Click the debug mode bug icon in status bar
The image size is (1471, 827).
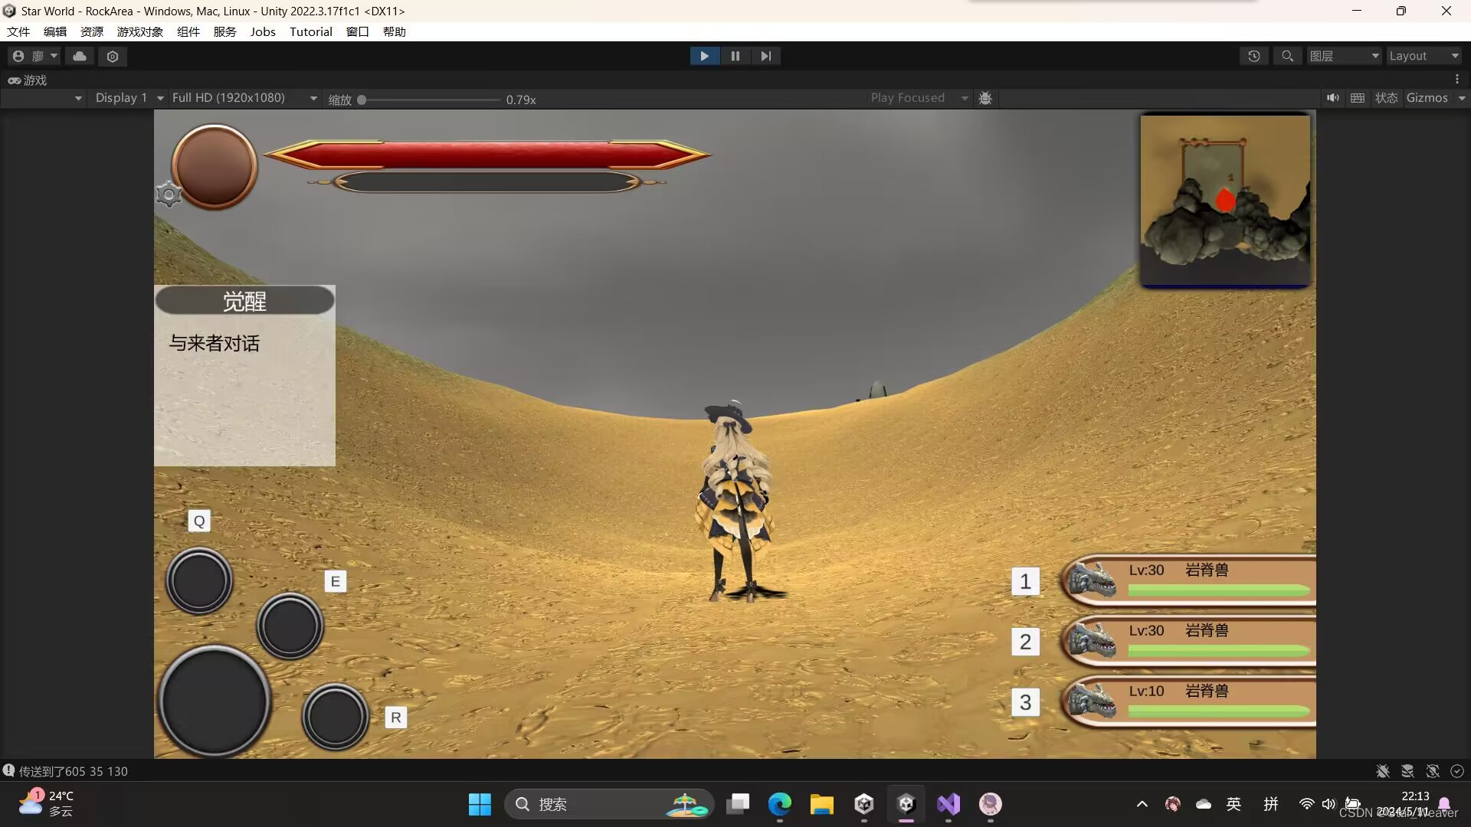click(1383, 771)
